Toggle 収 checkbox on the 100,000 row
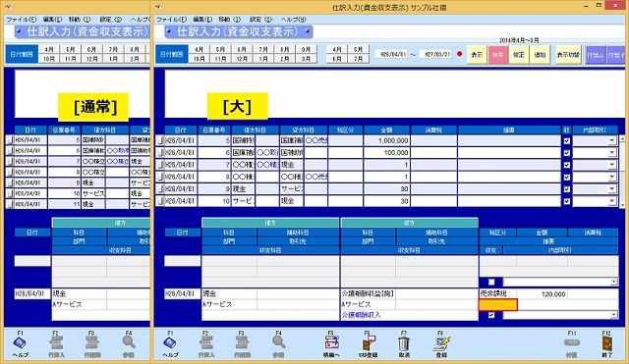The width and height of the screenshot is (629, 364). 566,153
